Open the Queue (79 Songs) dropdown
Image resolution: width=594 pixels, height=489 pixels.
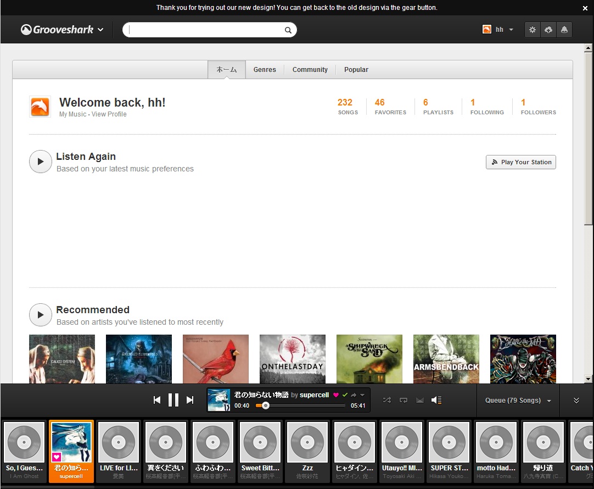tap(518, 401)
